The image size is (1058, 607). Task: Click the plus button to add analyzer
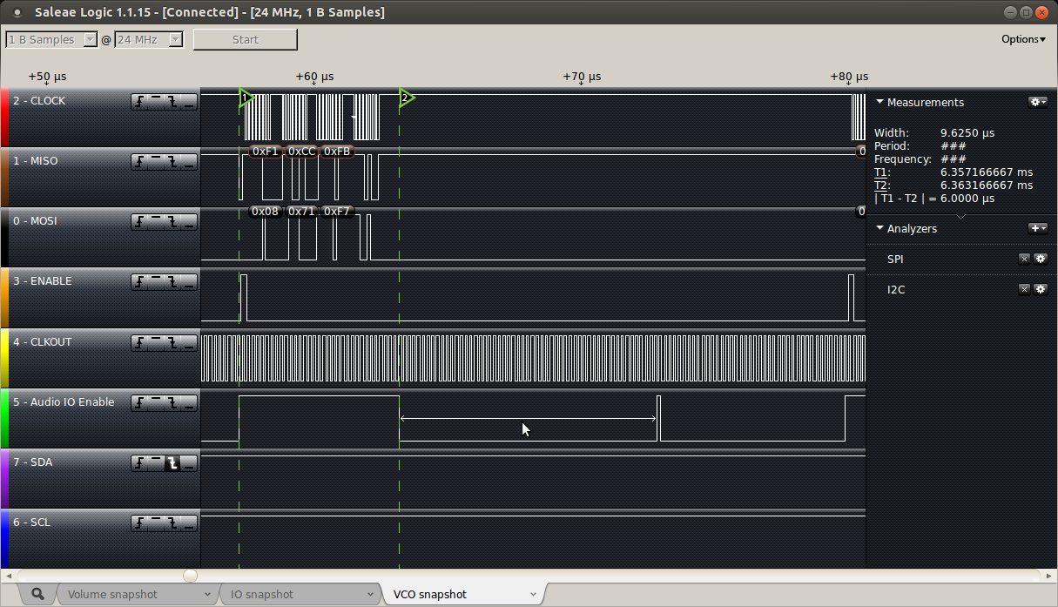pos(1037,228)
